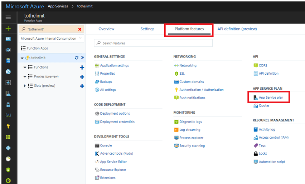The image size is (305, 184).
Task: Open the Resource Explorer link
Action: pyautogui.click(x=113, y=170)
